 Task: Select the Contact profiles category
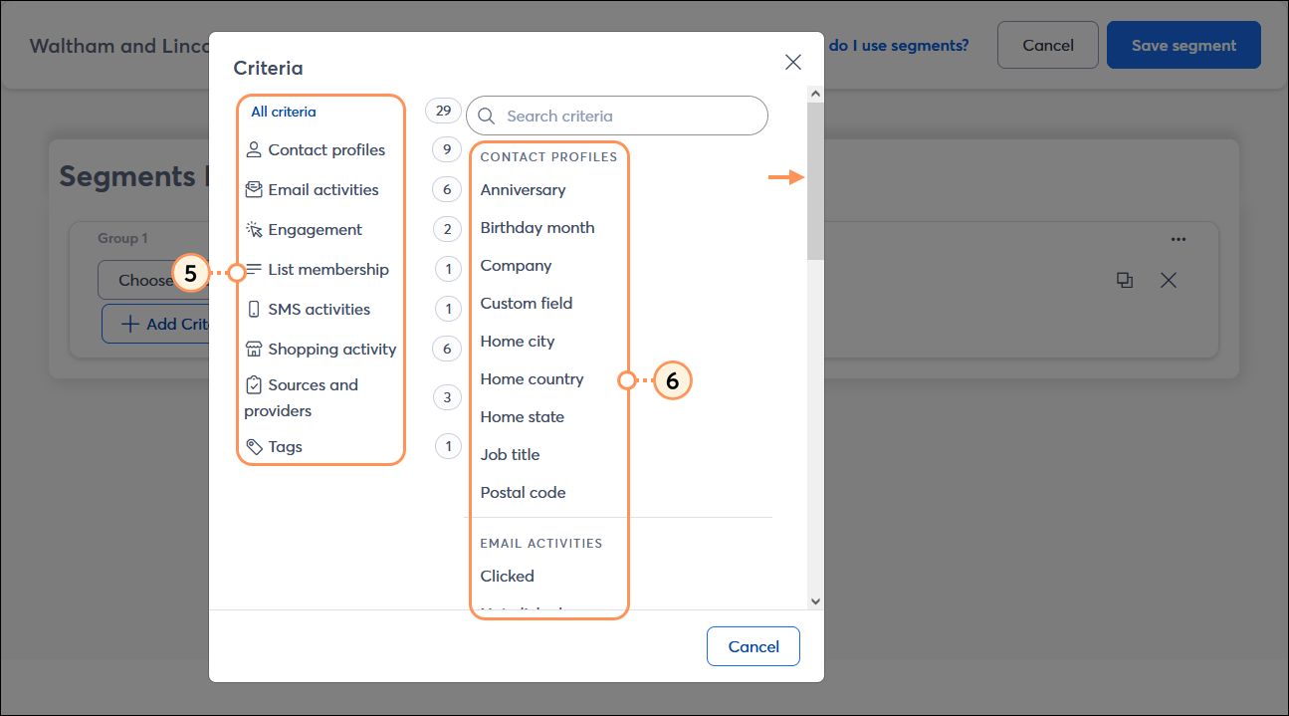[315, 149]
